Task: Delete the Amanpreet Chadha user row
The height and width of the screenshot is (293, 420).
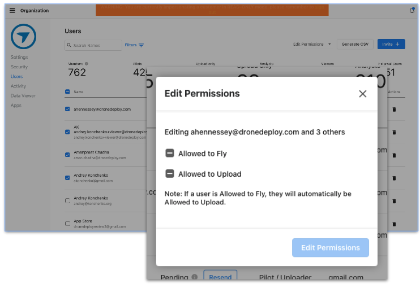Action: [394, 155]
